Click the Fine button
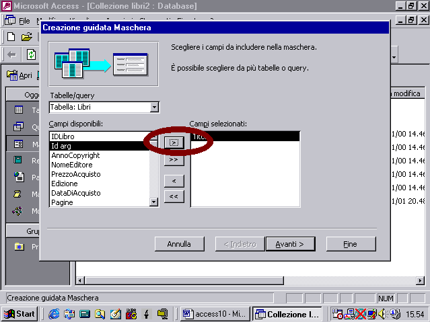 351,244
